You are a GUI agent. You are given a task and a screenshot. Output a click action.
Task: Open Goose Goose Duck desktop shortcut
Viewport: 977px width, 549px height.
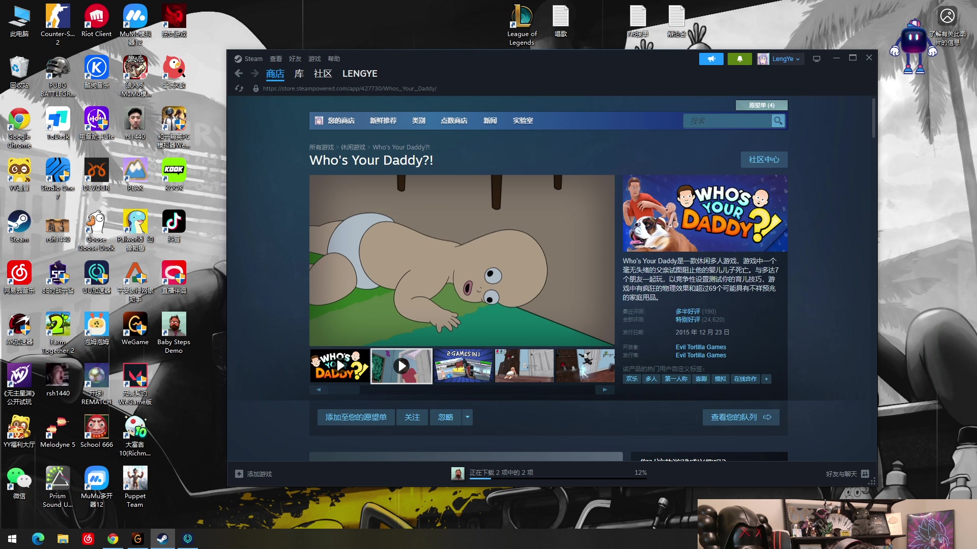pyautogui.click(x=96, y=230)
